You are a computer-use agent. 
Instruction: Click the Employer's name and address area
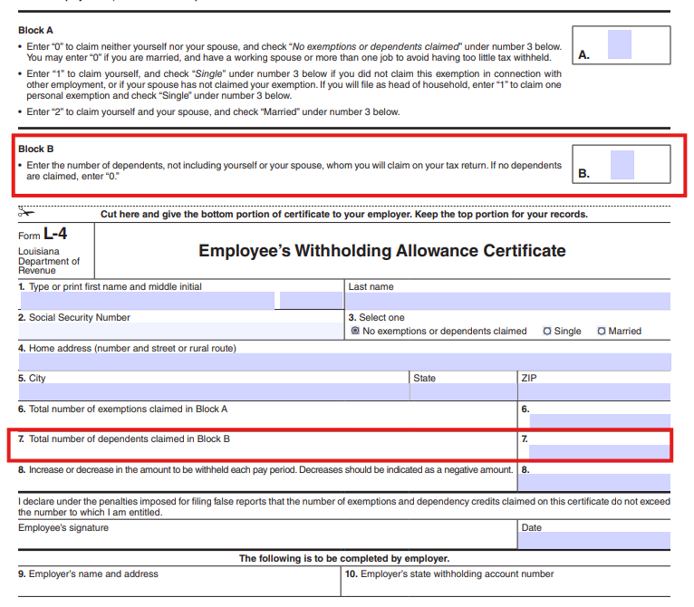(x=178, y=587)
